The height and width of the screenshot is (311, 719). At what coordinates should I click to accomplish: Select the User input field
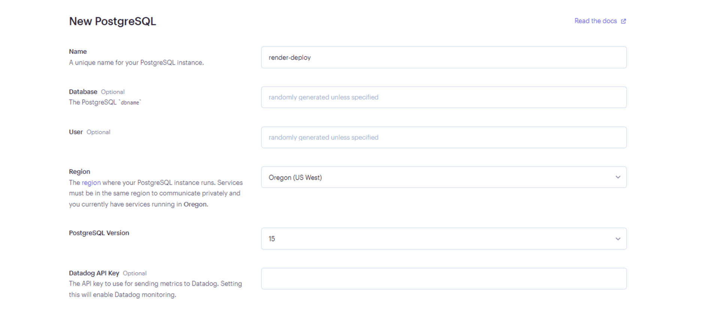(x=443, y=137)
